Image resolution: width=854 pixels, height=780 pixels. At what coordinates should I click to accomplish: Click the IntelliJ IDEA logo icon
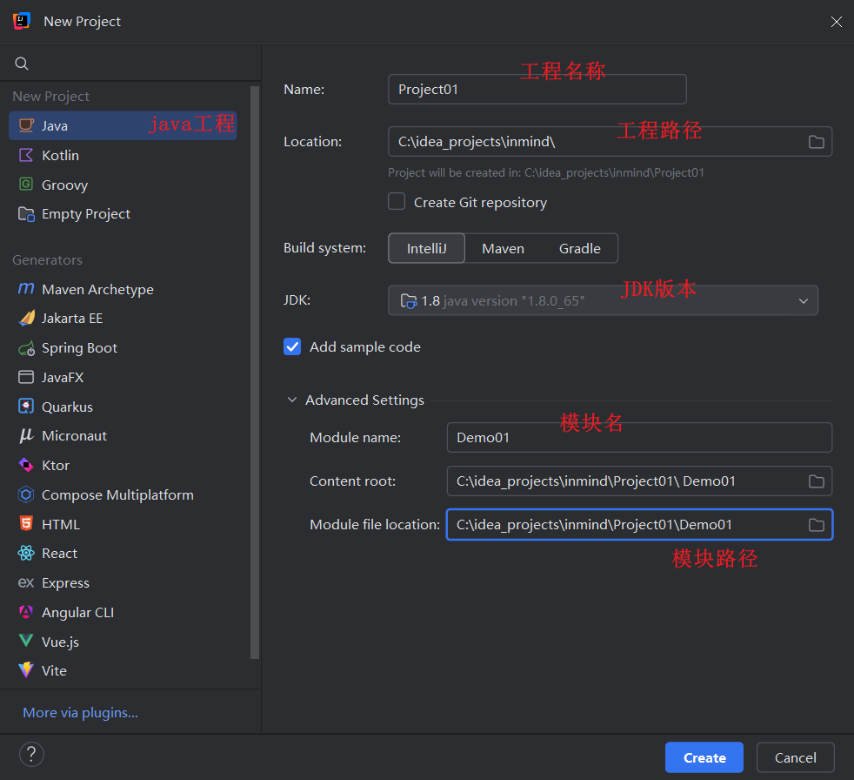(x=21, y=21)
